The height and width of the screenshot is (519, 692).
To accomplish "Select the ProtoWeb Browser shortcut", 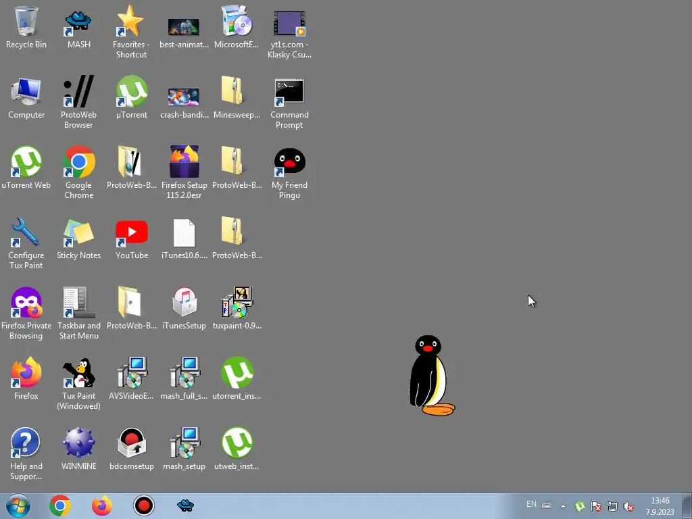I will click(78, 103).
